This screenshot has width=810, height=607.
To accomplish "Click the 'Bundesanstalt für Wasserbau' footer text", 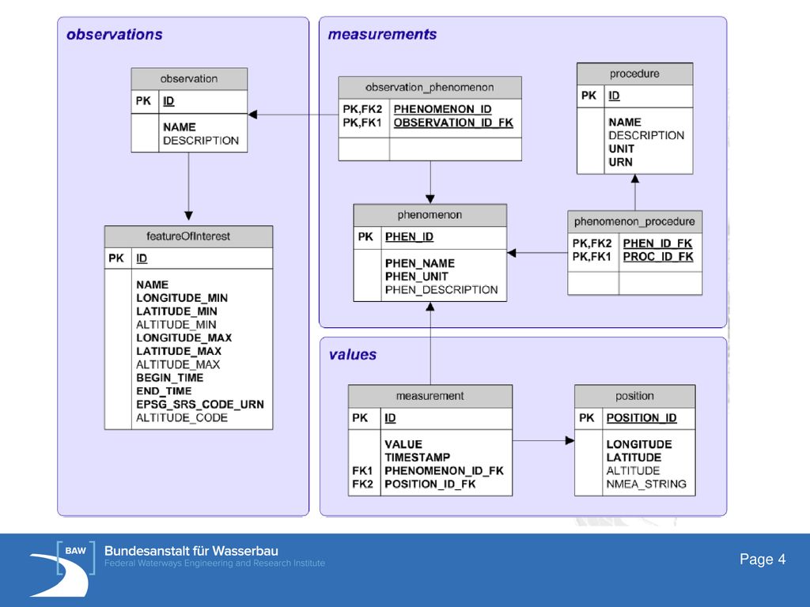I will click(x=191, y=551).
